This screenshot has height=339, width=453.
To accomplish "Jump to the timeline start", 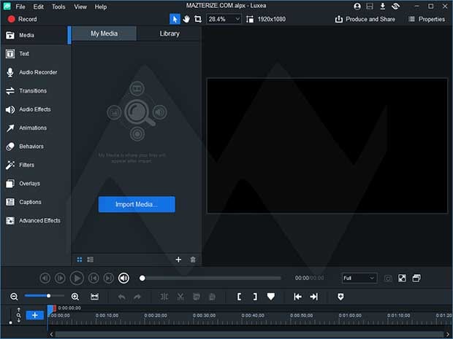I will (297, 297).
